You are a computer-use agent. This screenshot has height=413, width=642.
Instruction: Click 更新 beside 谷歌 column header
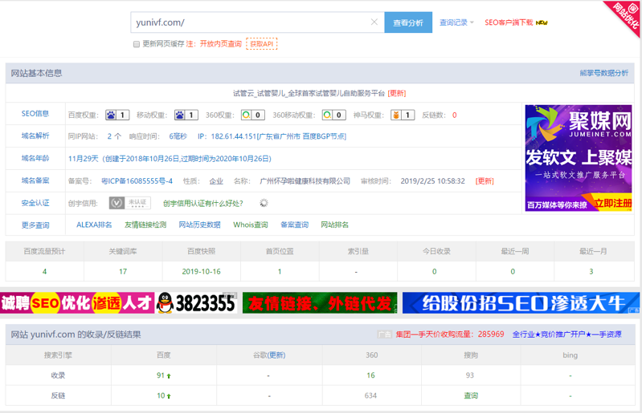(276, 355)
